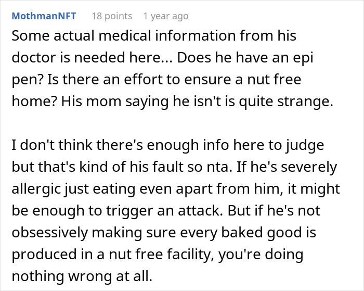Click the text 'nut free' before 'home?'
This screenshot has width=364, height=291.
[274, 79]
